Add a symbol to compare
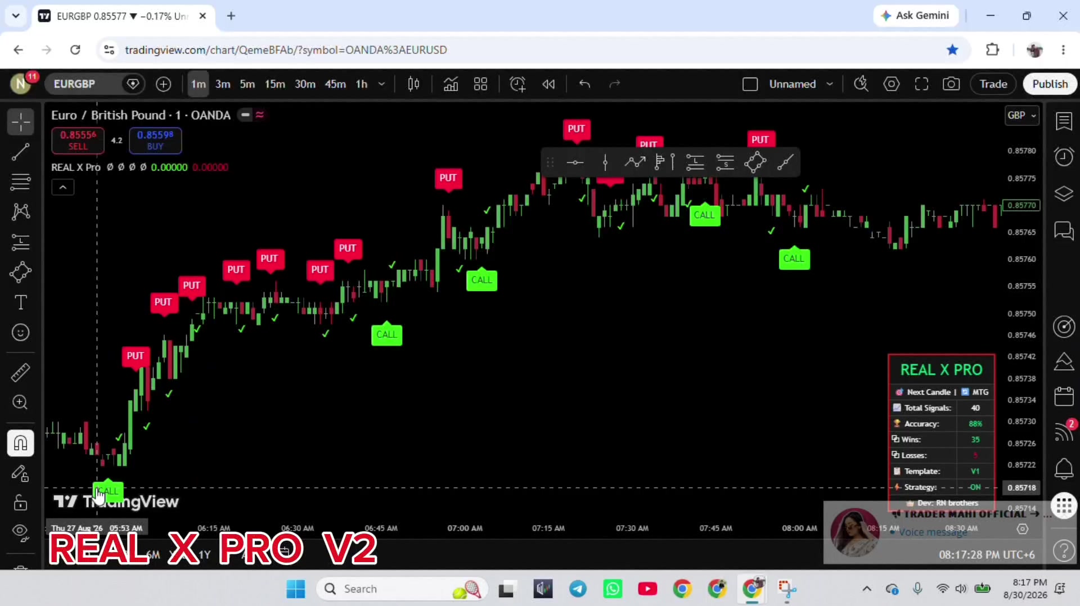This screenshot has height=606, width=1080. 164,84
